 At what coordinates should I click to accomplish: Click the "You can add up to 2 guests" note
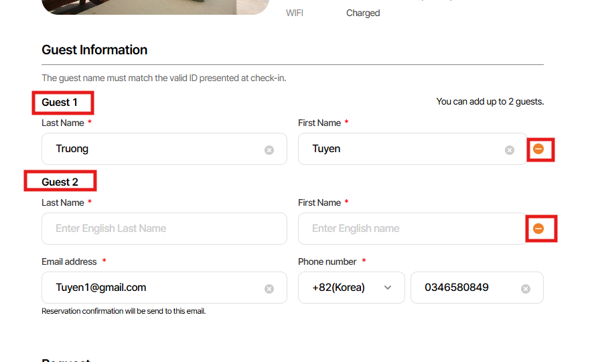[490, 102]
